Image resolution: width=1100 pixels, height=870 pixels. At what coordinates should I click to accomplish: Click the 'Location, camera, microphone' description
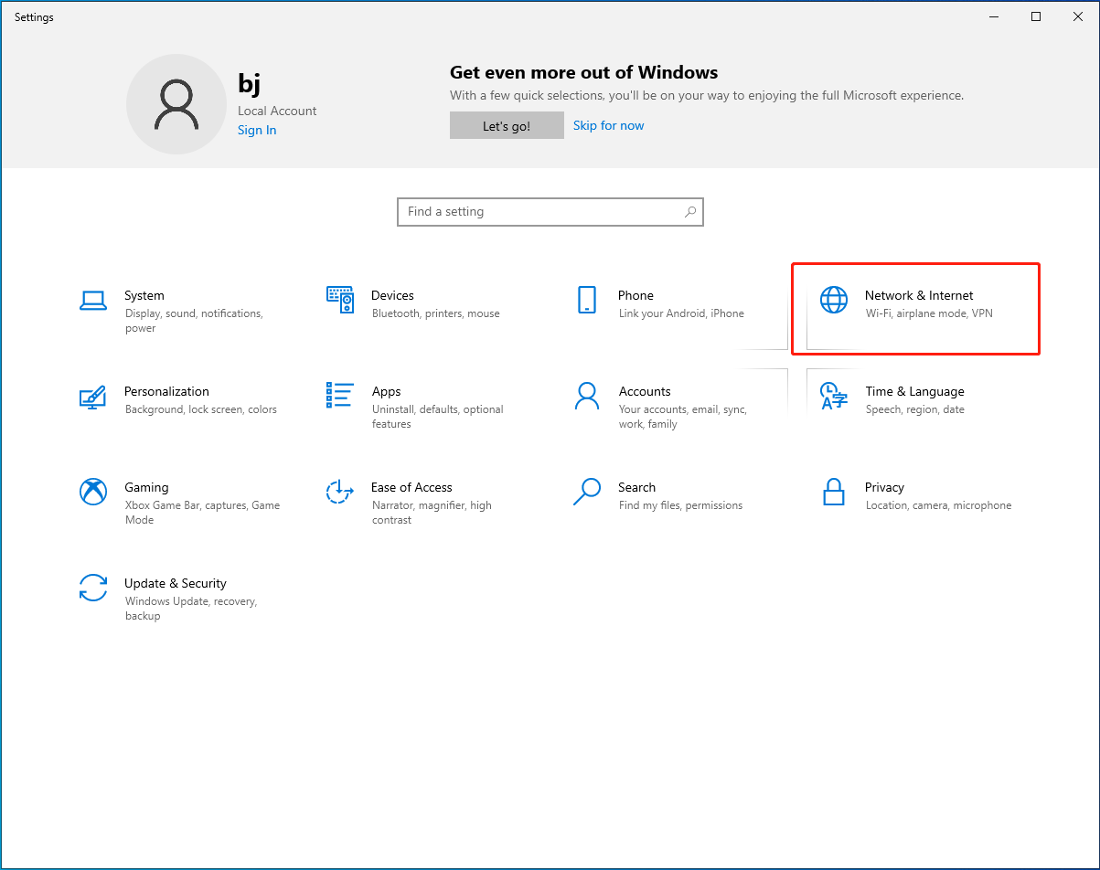click(x=939, y=506)
